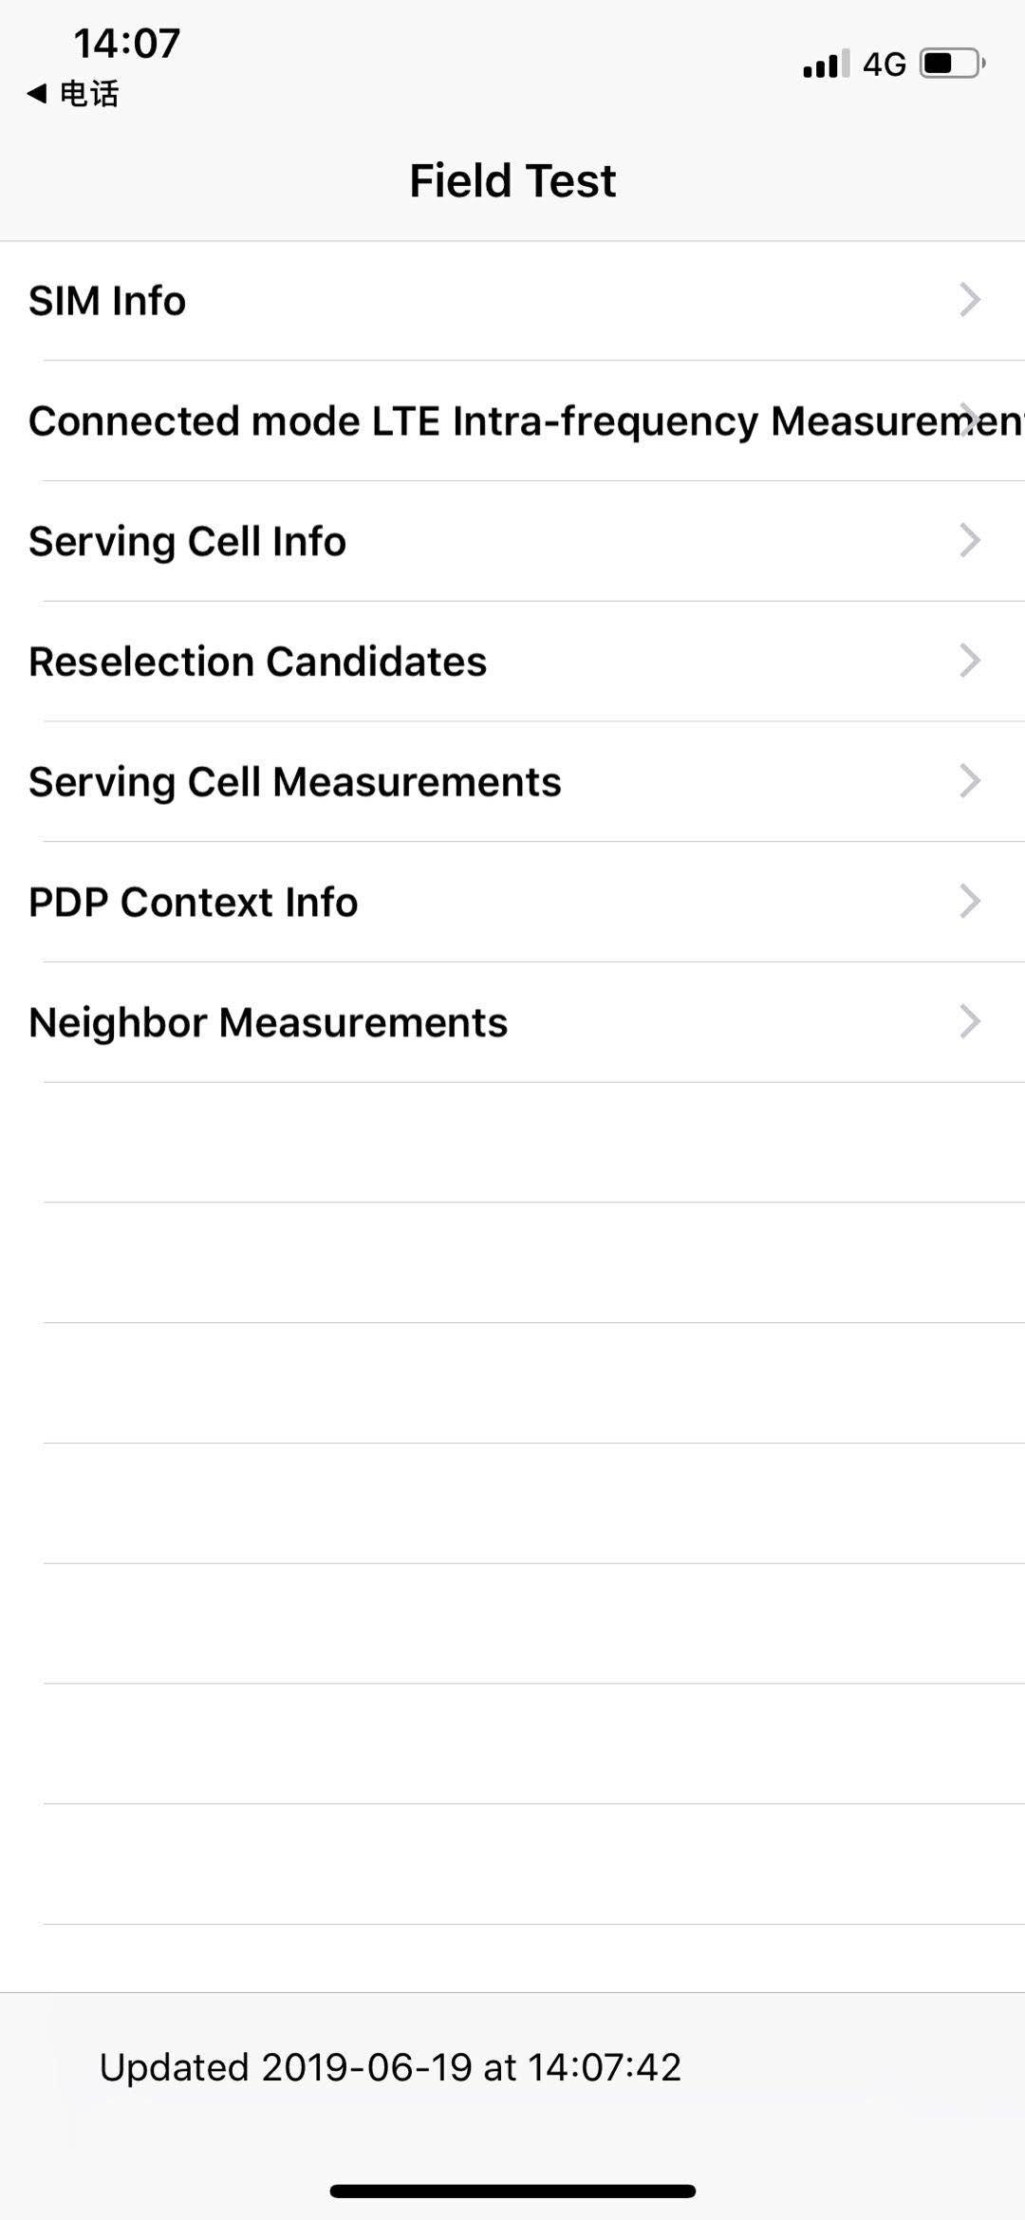Open the SIM Info menu item
The width and height of the screenshot is (1025, 2220).
coord(107,301)
